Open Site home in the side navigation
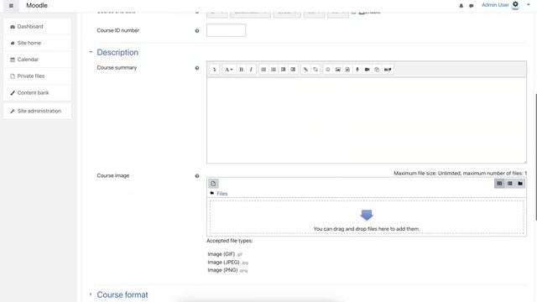 coord(37,43)
